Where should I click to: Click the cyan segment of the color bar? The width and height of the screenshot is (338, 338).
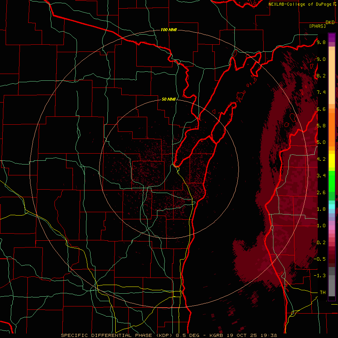click(x=332, y=207)
